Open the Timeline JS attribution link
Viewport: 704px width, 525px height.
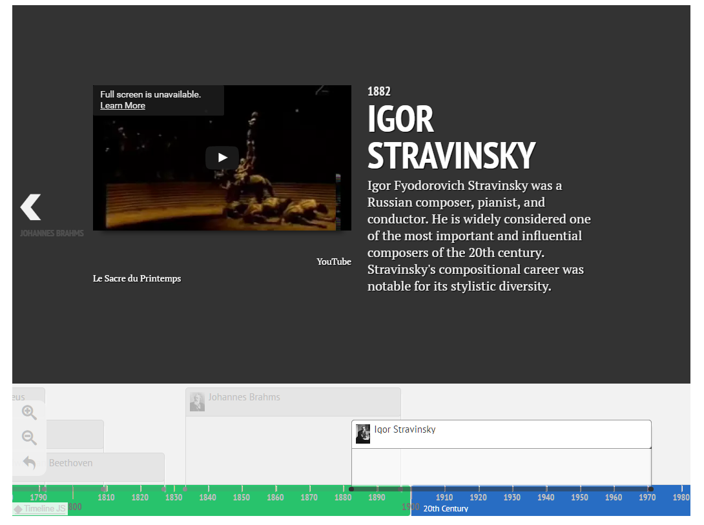pos(40,509)
